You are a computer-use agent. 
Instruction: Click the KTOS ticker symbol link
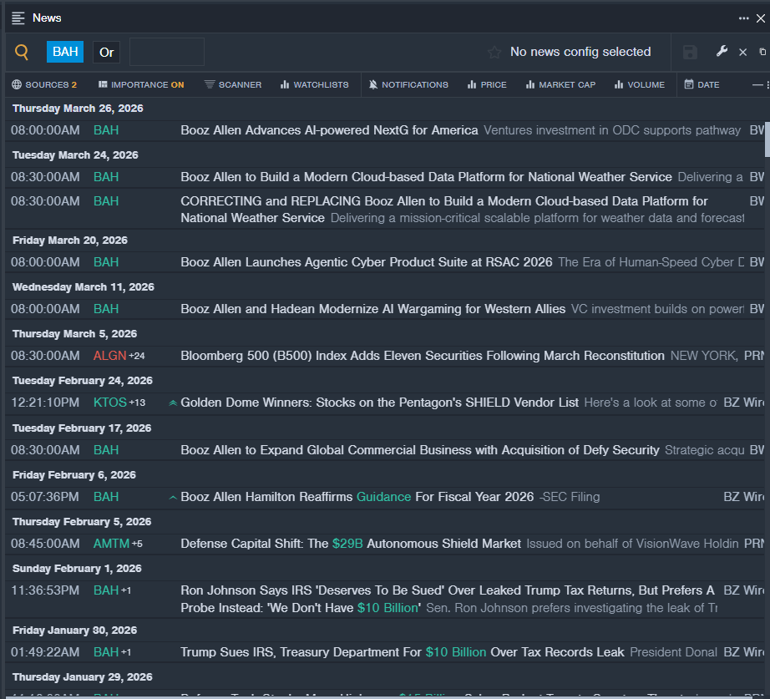coord(109,403)
